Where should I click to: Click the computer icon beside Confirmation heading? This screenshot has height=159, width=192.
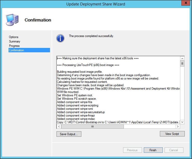(12, 20)
